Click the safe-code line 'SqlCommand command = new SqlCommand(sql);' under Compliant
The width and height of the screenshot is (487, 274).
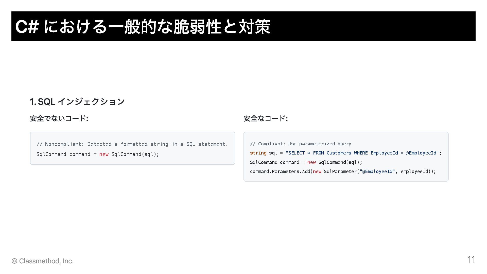point(306,162)
